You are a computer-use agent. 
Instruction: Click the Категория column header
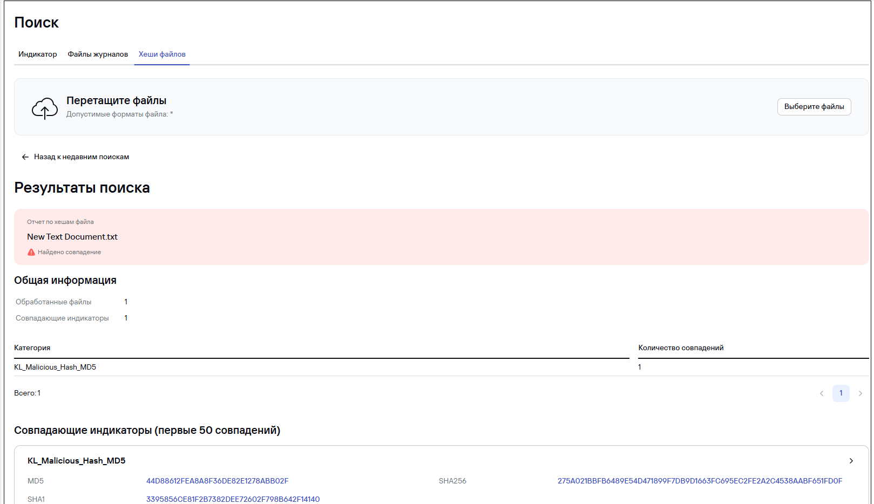click(32, 348)
